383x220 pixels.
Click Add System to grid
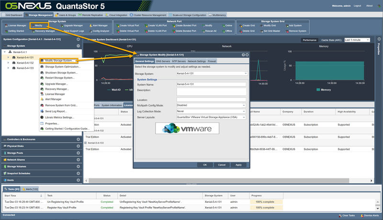click(293, 26)
